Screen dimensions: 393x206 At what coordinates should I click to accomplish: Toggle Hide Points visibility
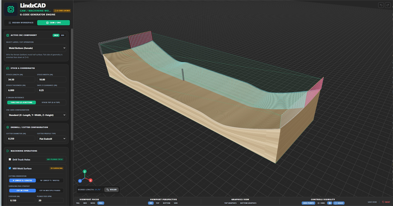(x=308, y=203)
